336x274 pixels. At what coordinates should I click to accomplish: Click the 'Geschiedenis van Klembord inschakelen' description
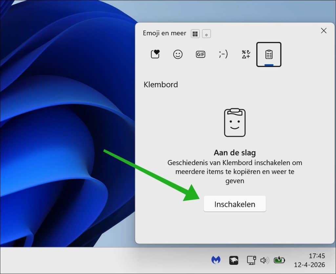click(x=235, y=172)
